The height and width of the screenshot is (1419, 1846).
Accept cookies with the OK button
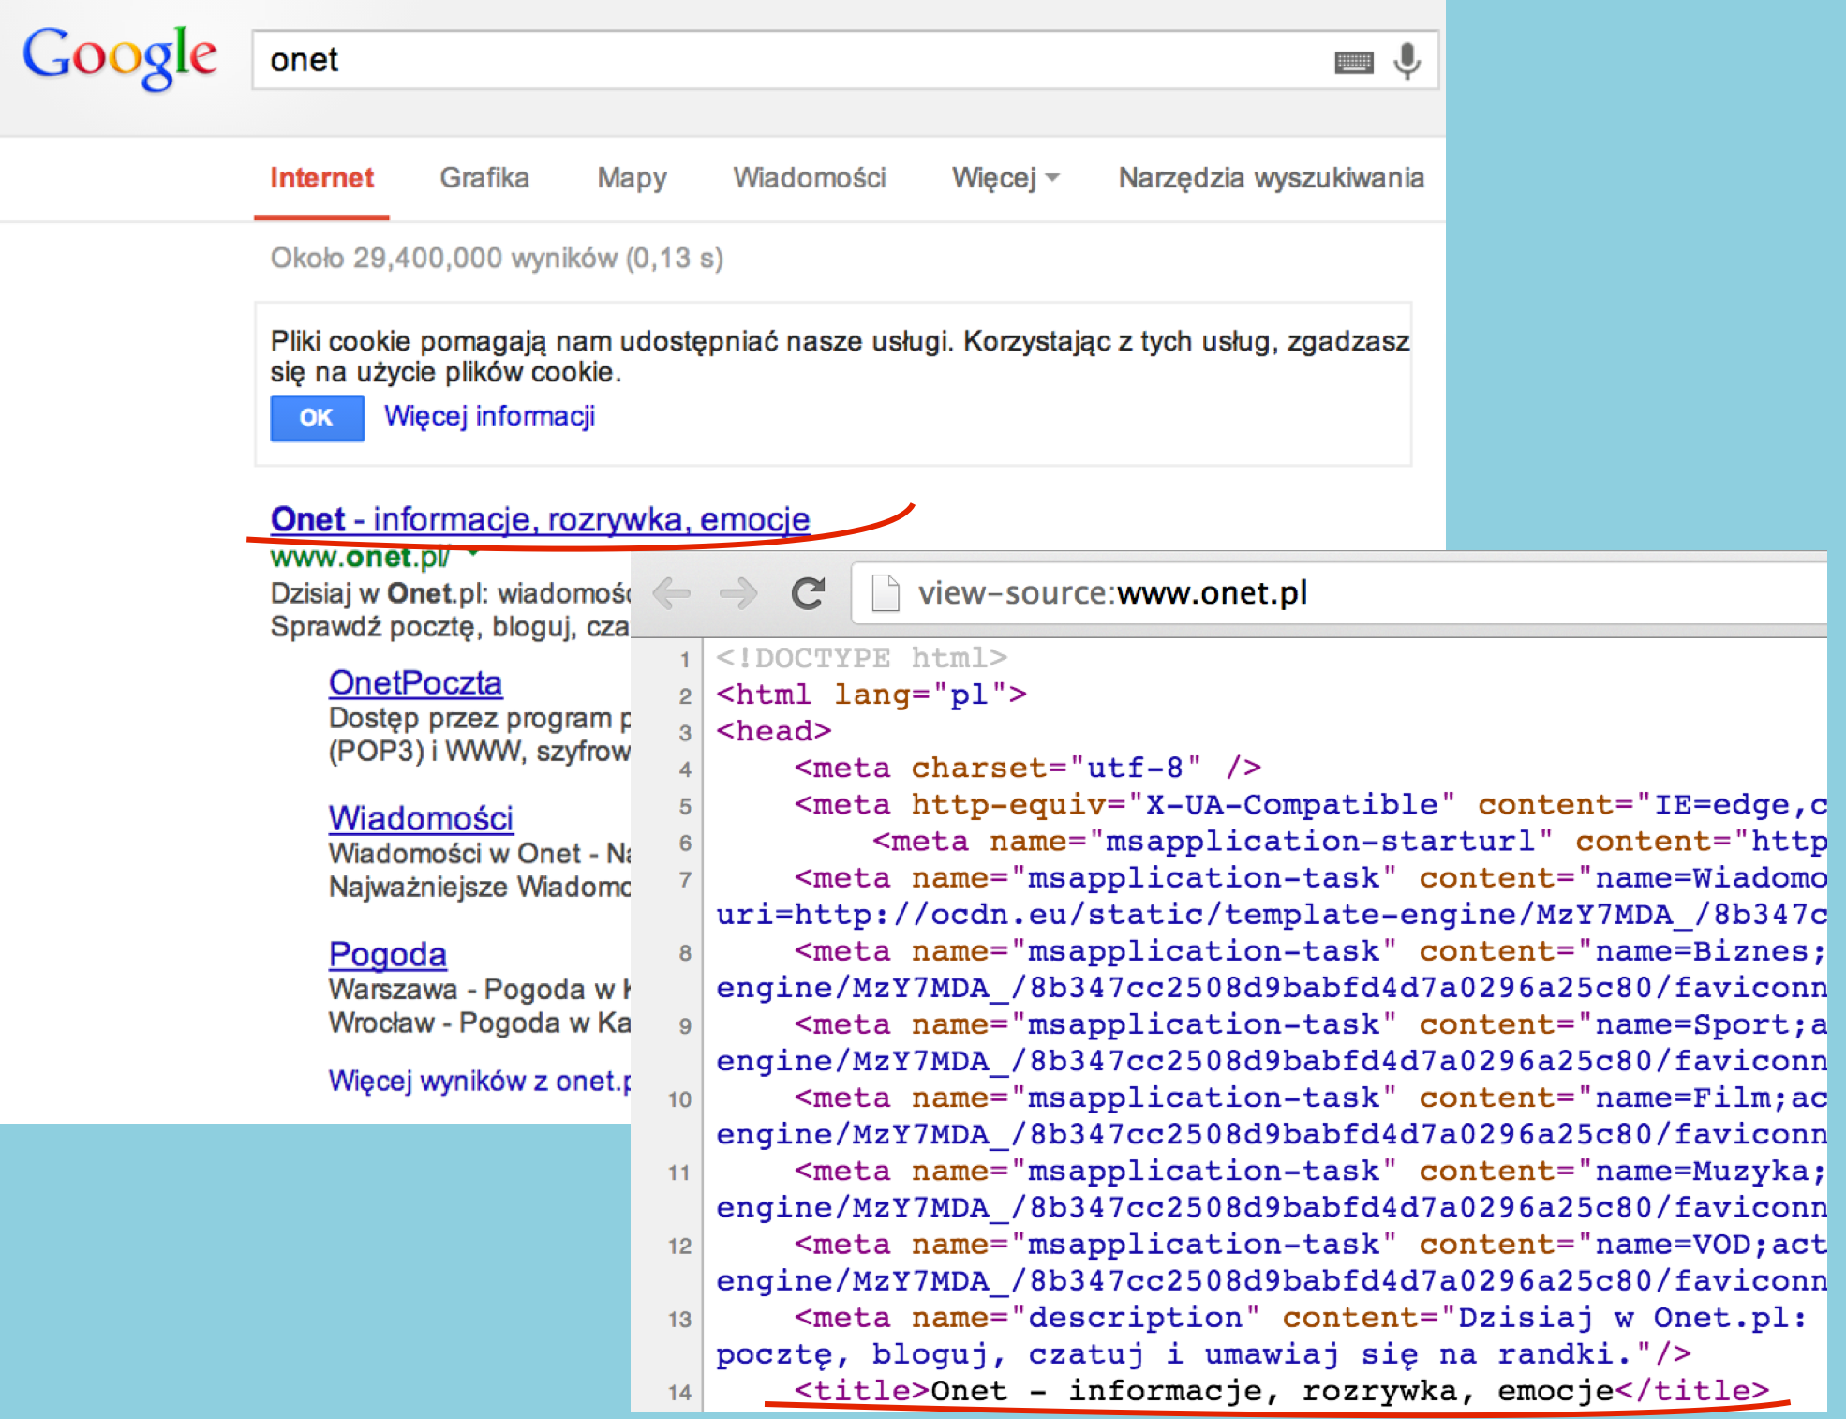click(x=317, y=418)
